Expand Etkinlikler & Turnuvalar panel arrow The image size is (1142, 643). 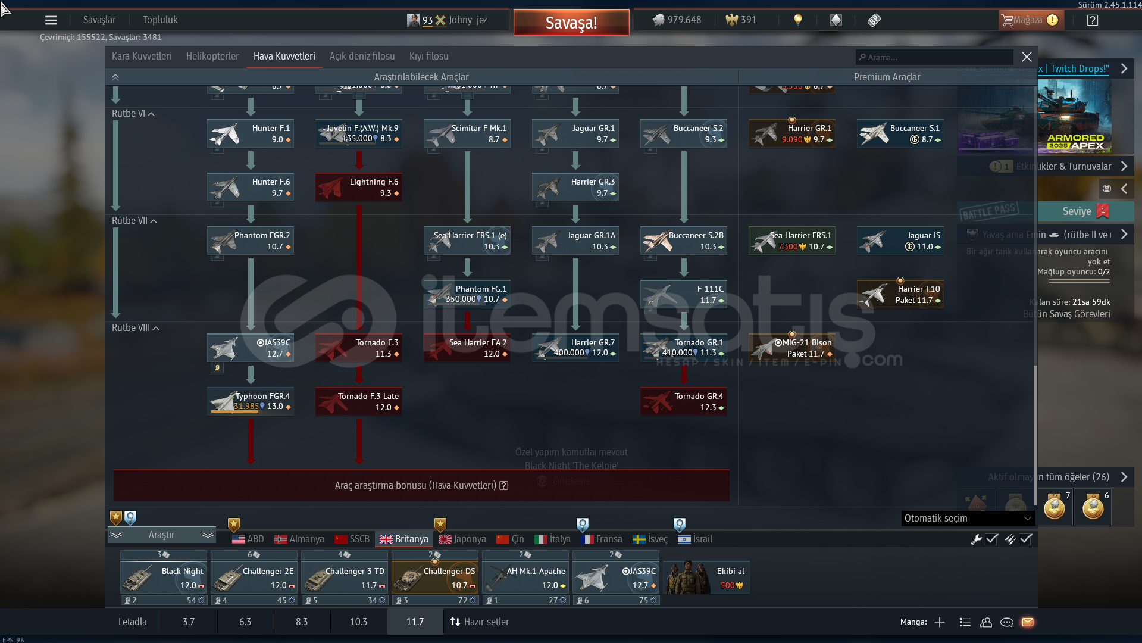click(x=1124, y=166)
